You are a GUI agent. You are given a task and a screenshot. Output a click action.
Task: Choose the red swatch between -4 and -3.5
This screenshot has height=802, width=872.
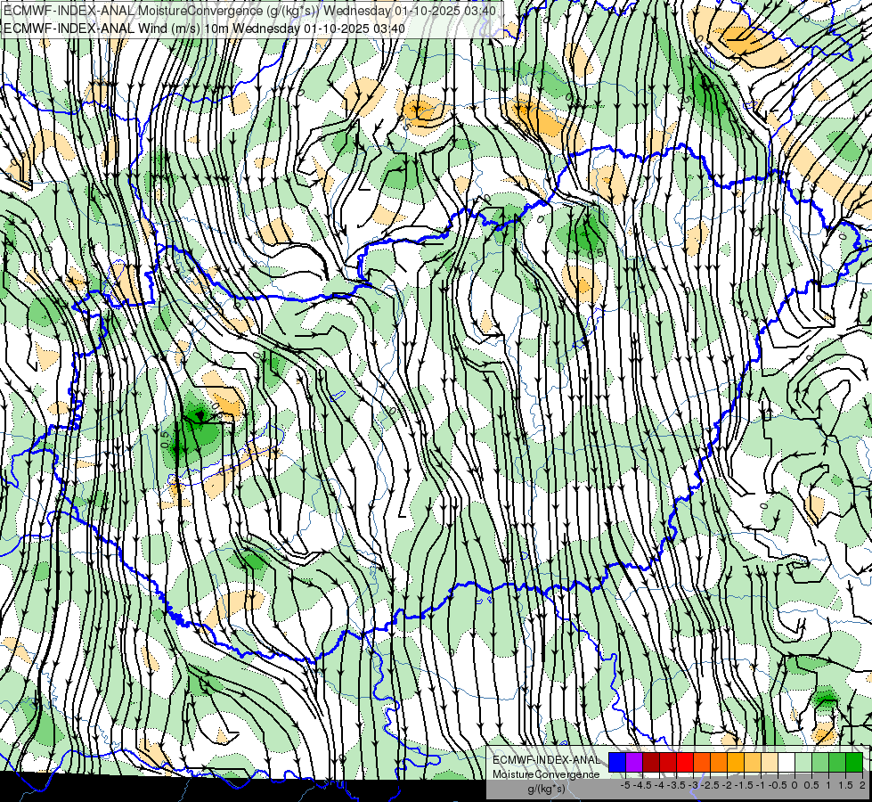(668, 763)
